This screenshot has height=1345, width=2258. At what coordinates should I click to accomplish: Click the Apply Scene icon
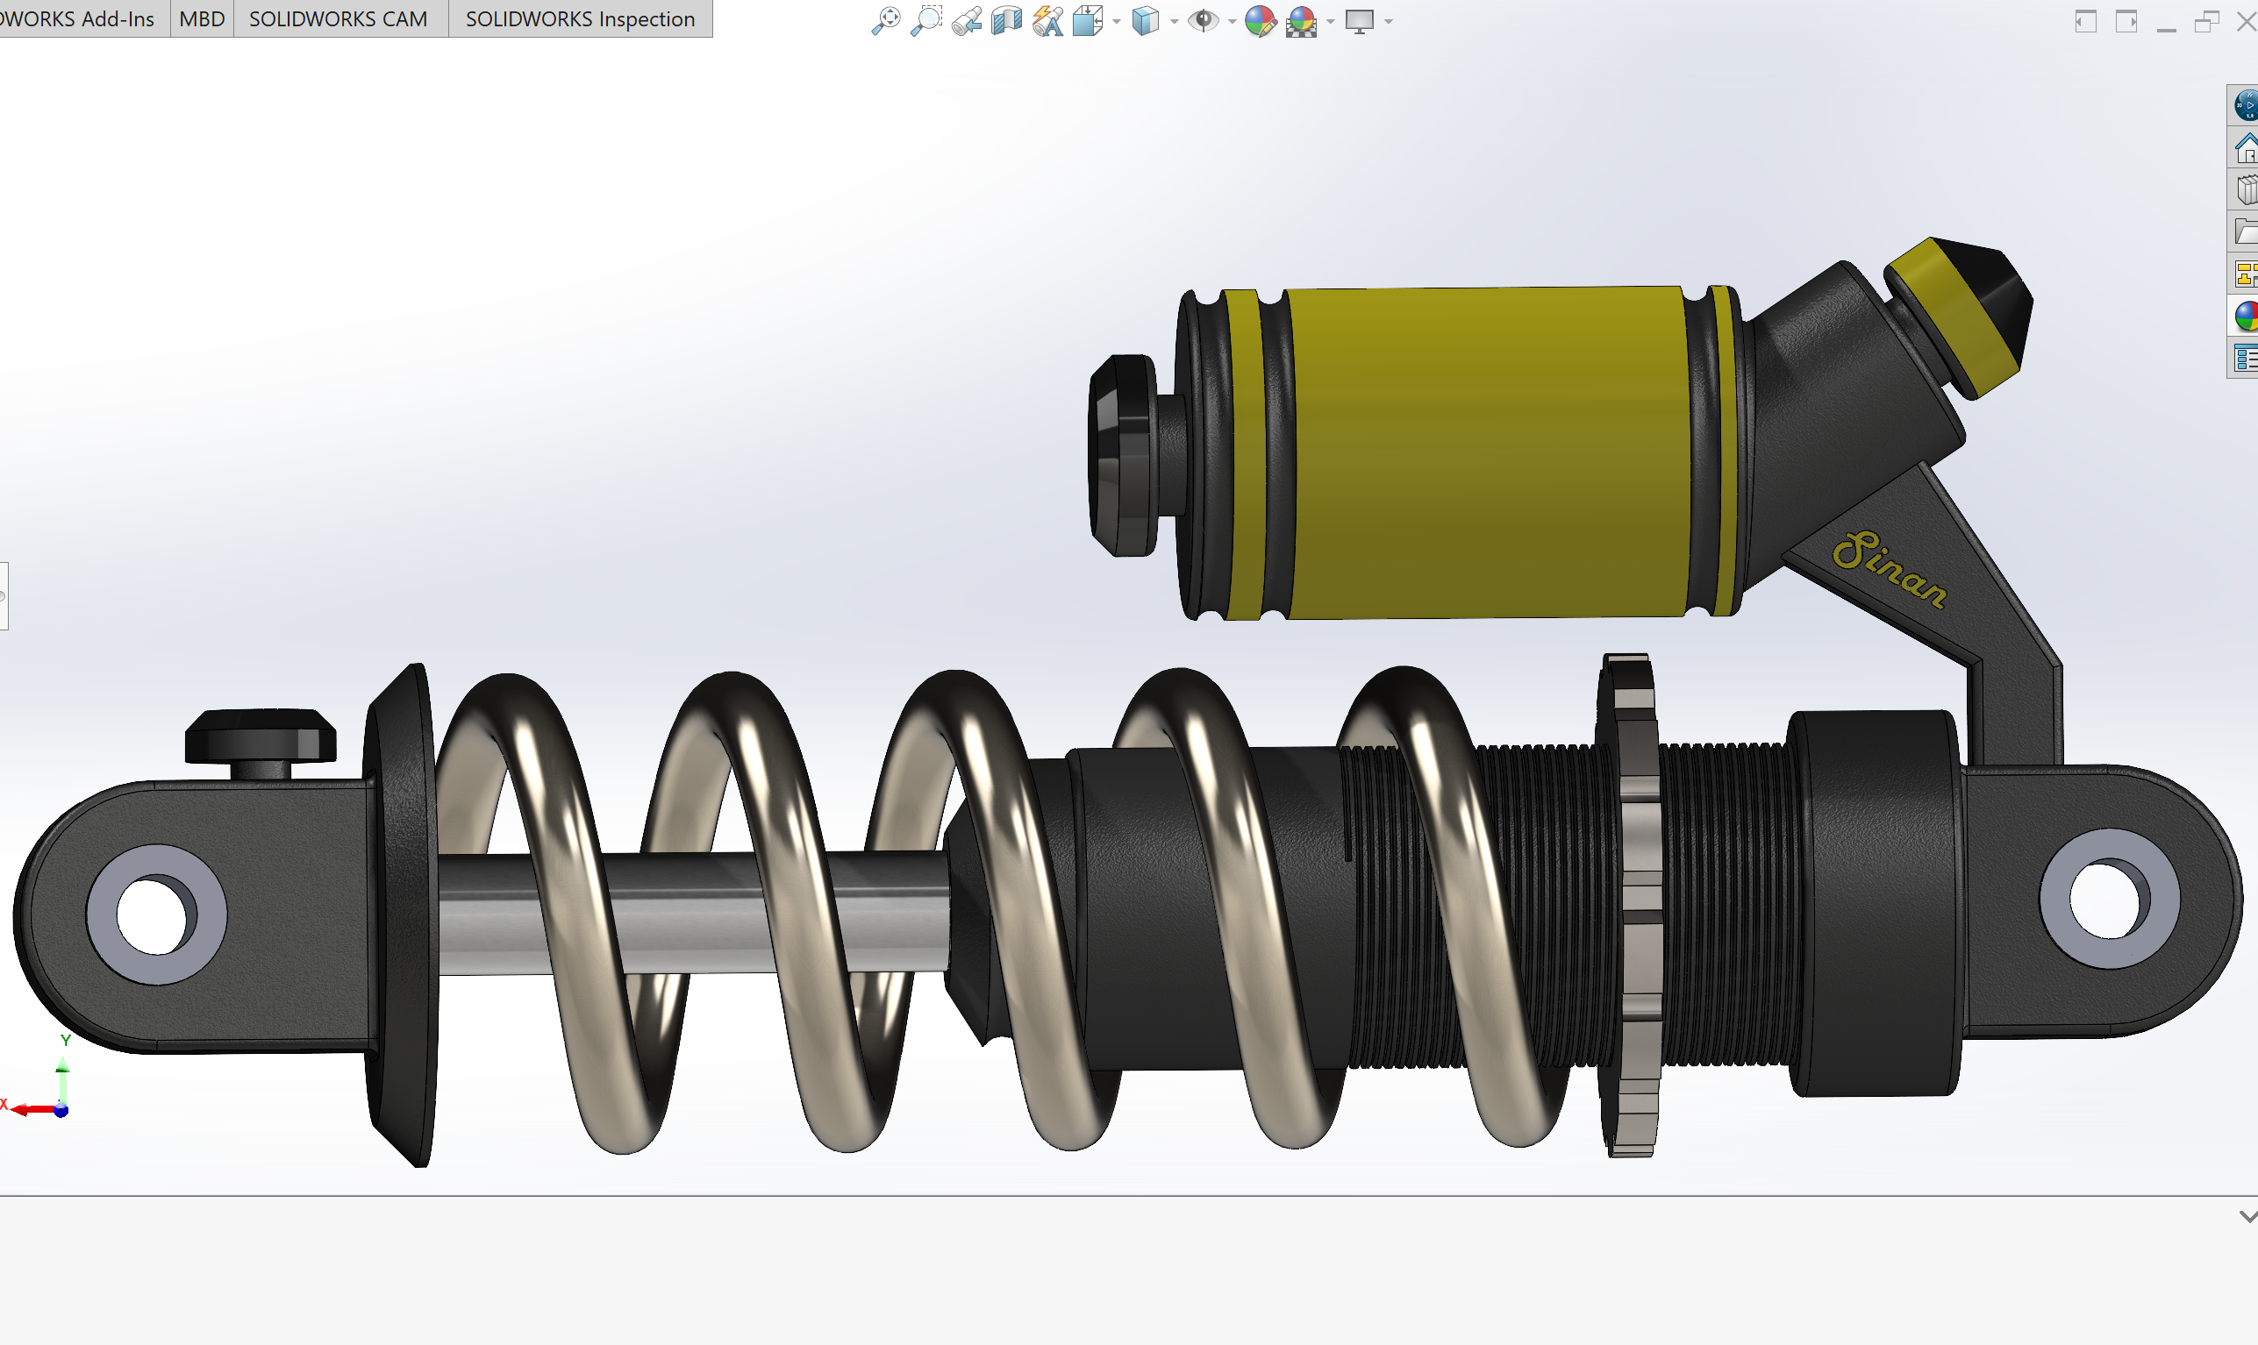click(1301, 20)
